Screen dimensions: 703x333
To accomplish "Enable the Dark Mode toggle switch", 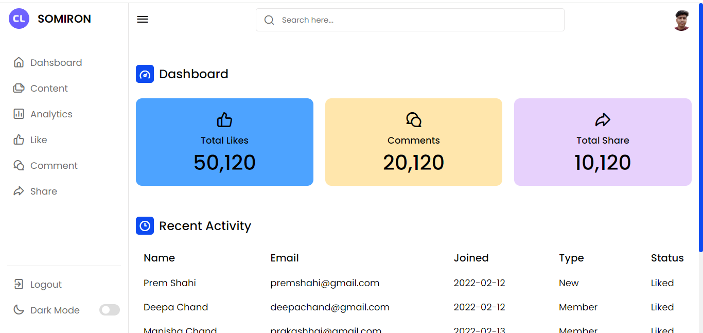I will (109, 310).
